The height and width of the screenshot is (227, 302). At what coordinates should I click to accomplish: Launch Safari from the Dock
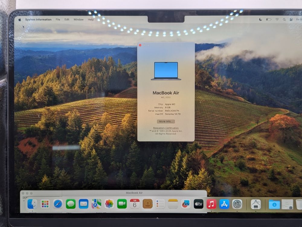pyautogui.click(x=58, y=204)
